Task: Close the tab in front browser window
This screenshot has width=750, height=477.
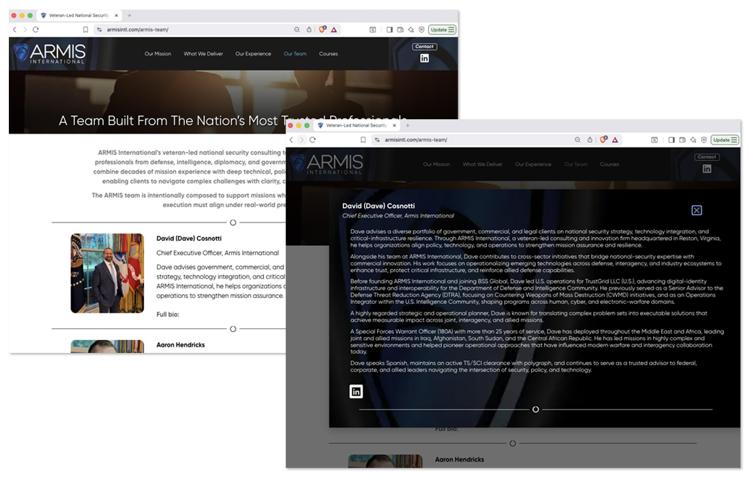Action: (394, 125)
